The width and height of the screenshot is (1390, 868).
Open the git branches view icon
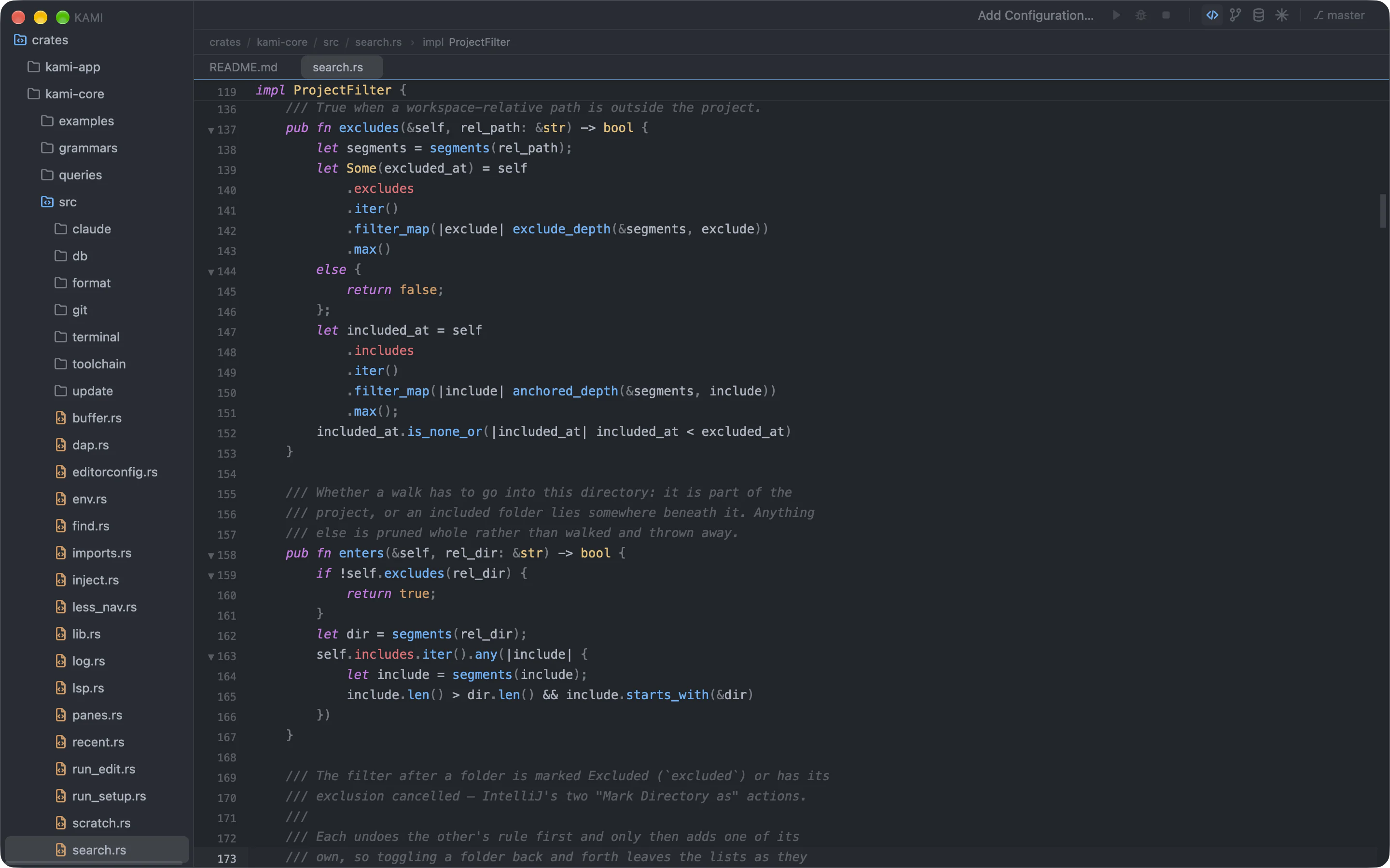pyautogui.click(x=1236, y=15)
